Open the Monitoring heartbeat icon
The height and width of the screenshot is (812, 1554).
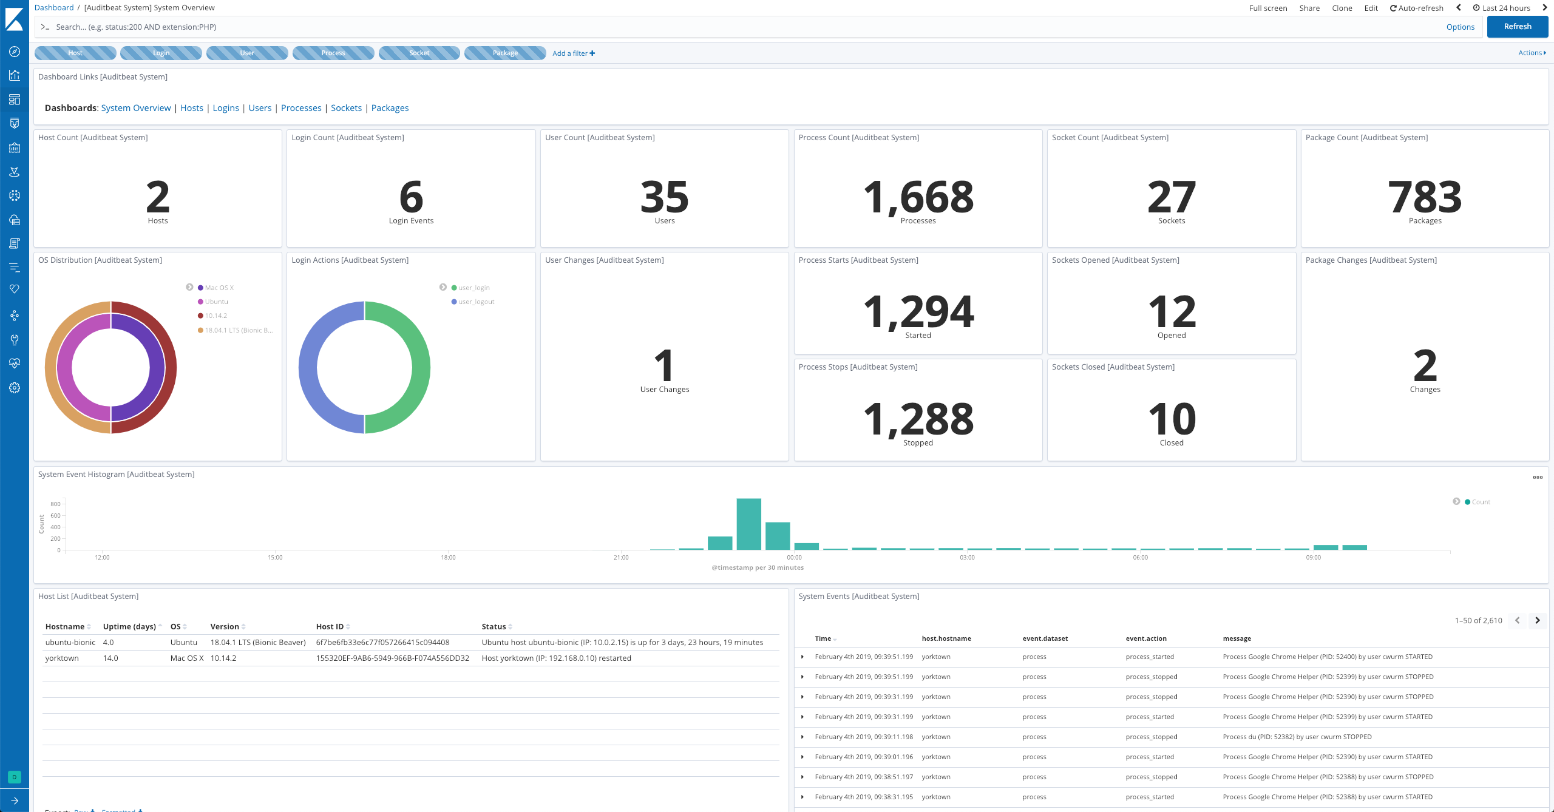coord(15,363)
